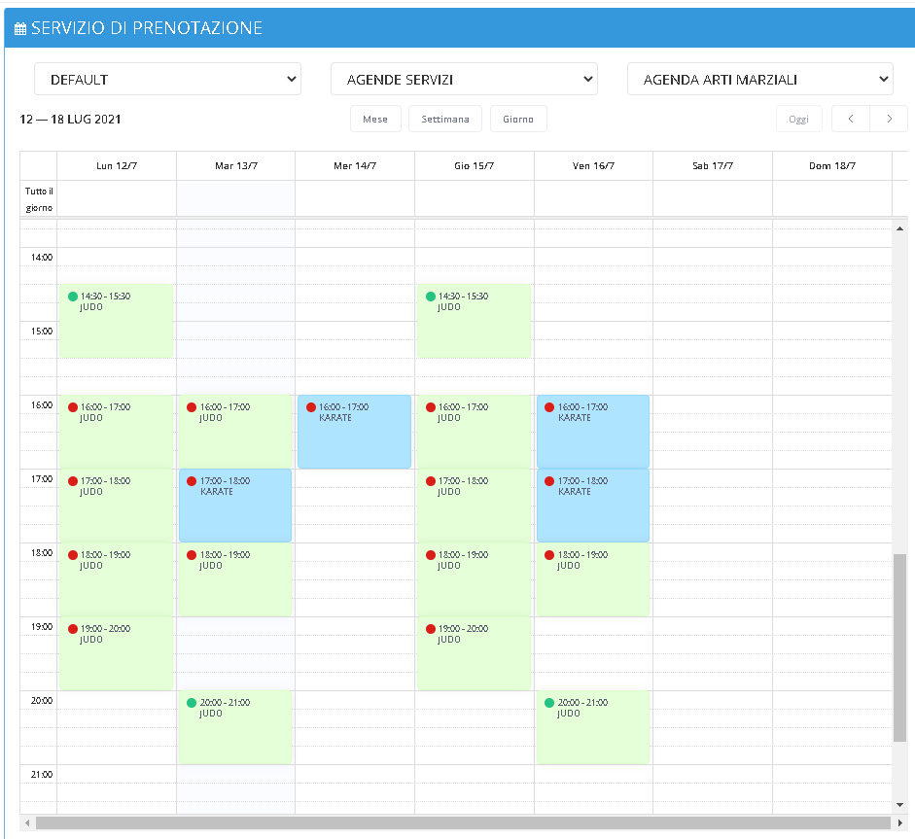Viewport: 915px width, 839px height.
Task: Go to the next week arrow
Action: (889, 119)
